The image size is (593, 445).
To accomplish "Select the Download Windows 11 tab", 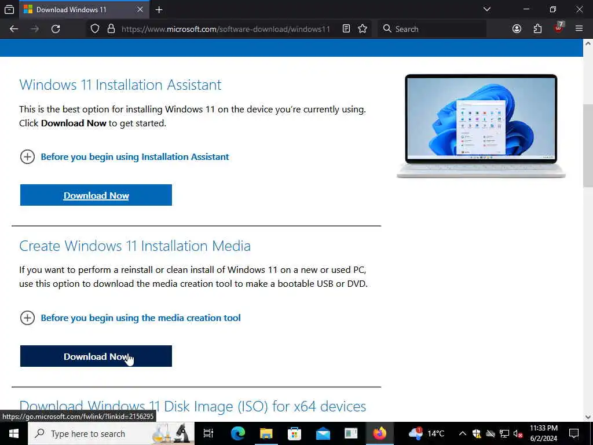I will [84, 10].
